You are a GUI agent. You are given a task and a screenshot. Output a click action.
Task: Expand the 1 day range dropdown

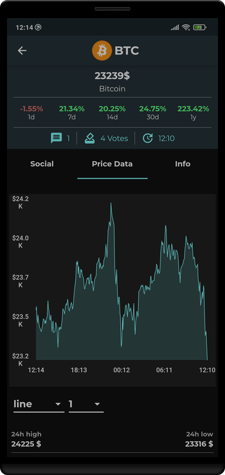click(86, 404)
